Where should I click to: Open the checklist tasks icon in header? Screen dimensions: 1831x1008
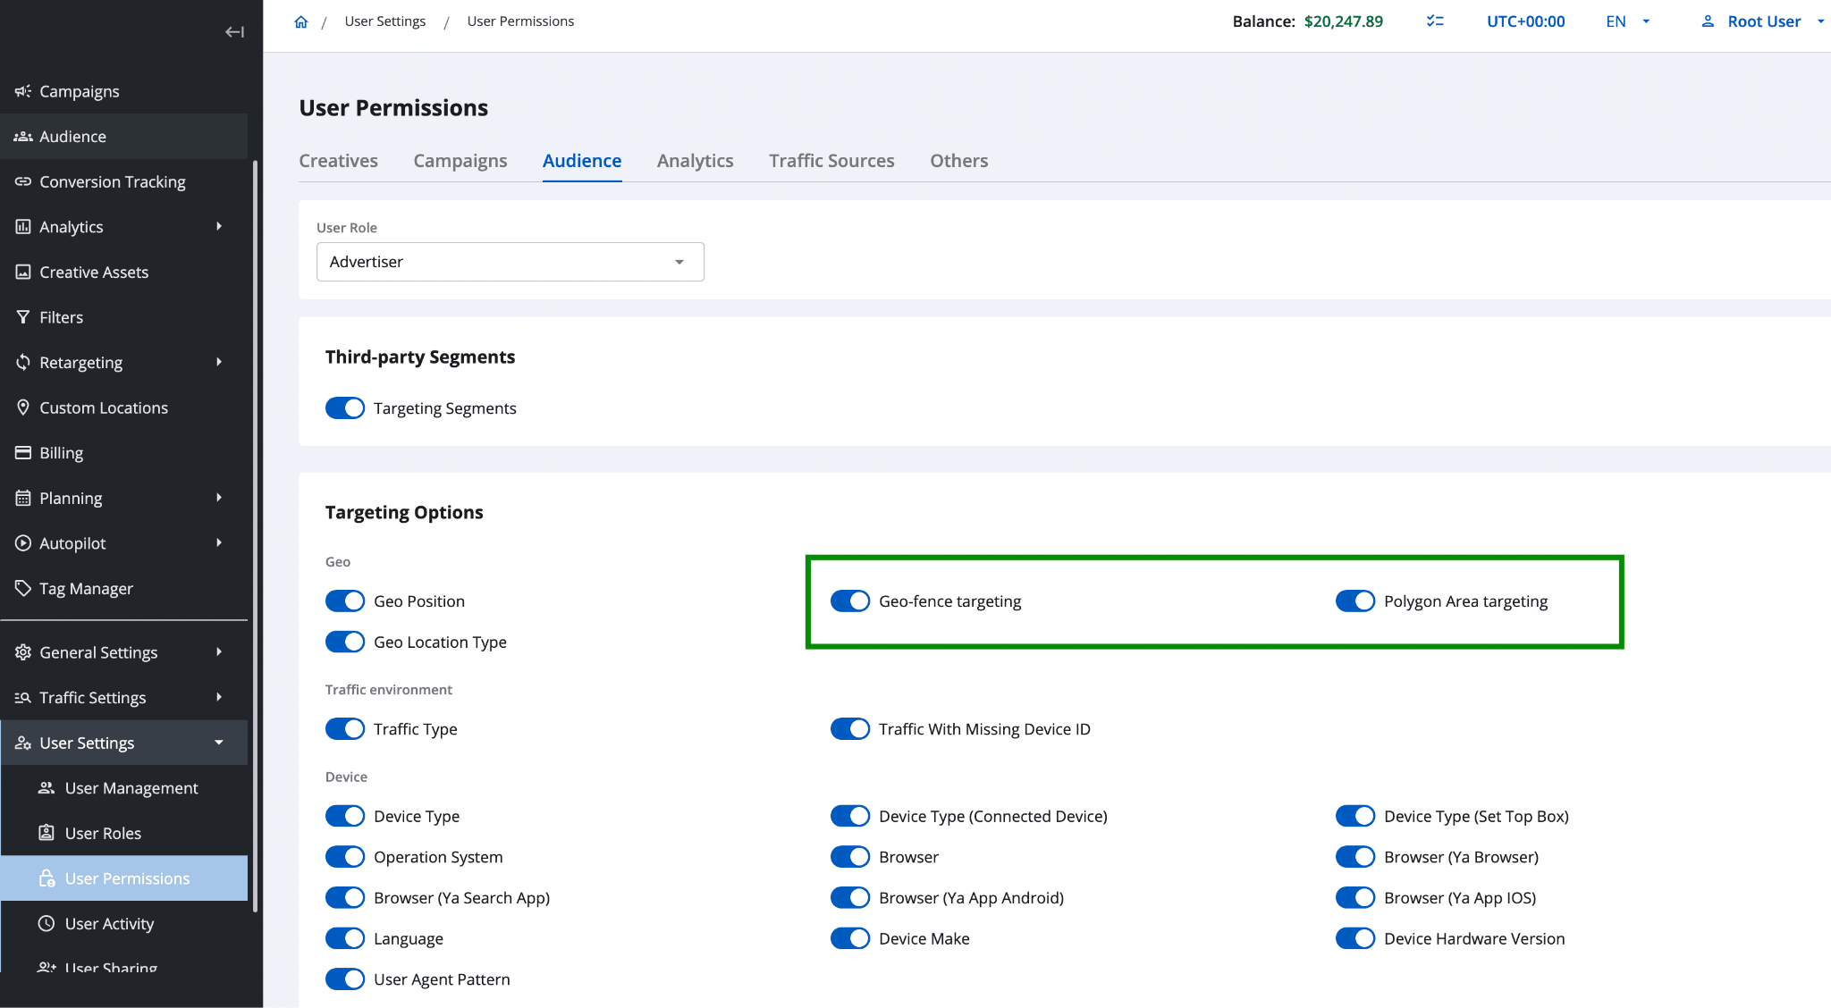click(x=1435, y=21)
